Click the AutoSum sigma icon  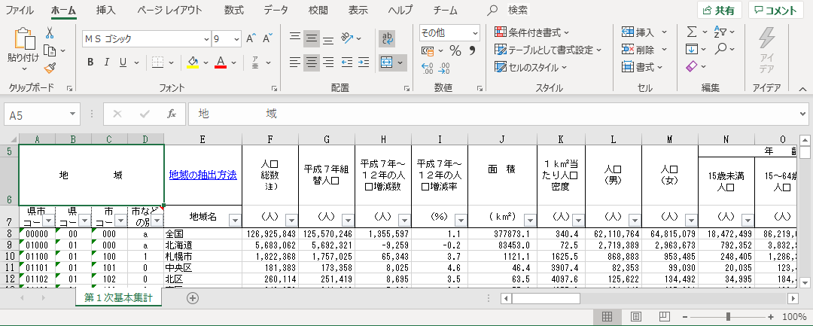[692, 32]
